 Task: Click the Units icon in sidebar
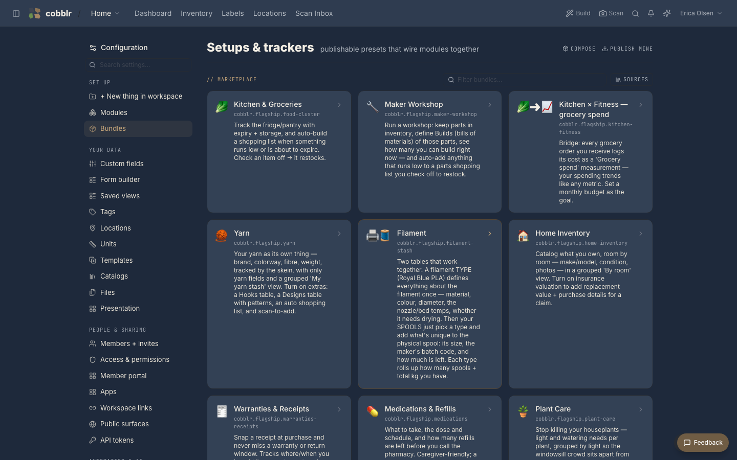(93, 244)
